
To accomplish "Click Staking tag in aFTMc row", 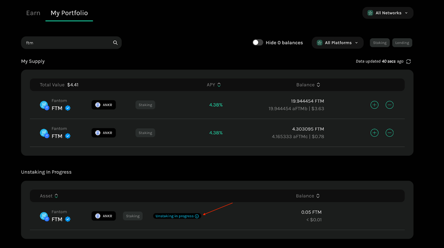I will tap(145, 133).
